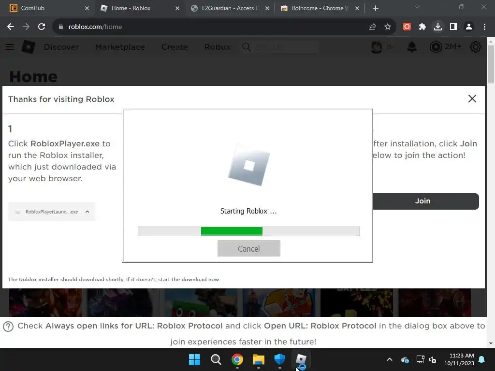
Task: Open Roblox installer taskbar icon
Action: click(x=301, y=359)
